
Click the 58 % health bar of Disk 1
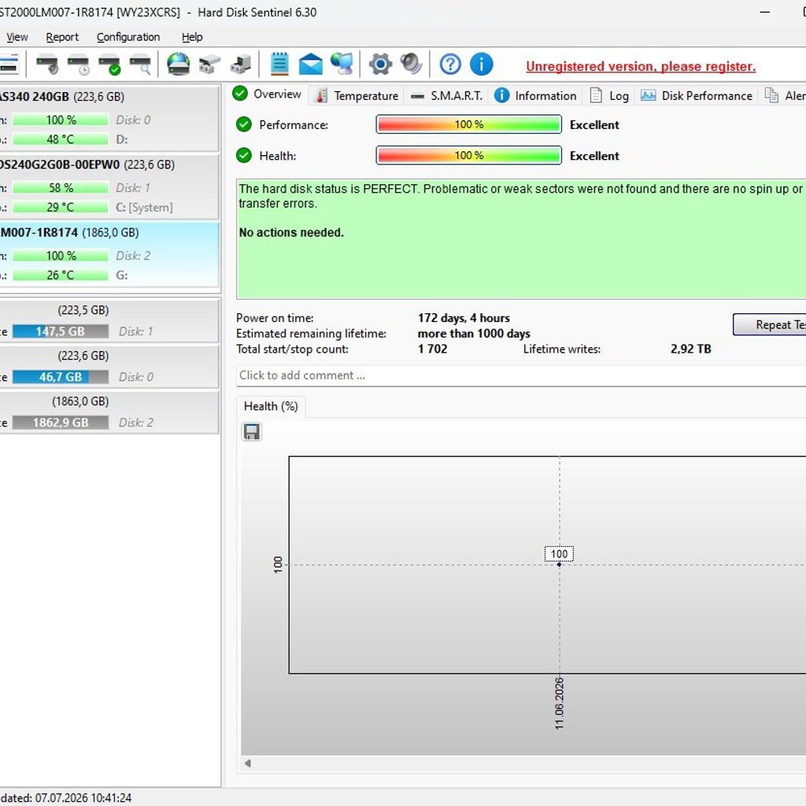coord(61,187)
